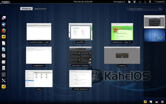Viewport: 166px width, 104px height.
Task: Open the file cabinet Files icon
Action: click(4, 68)
